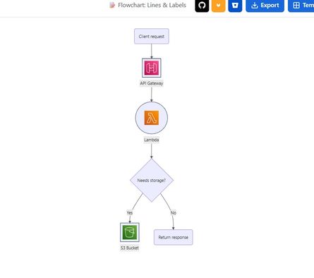Click the Export button

(x=265, y=5)
